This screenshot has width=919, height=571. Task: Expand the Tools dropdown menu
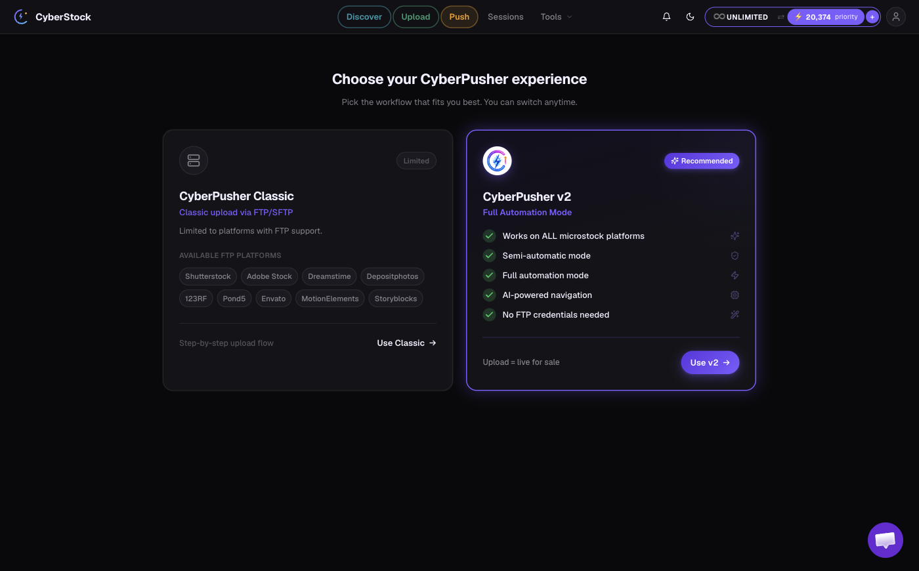556,17
